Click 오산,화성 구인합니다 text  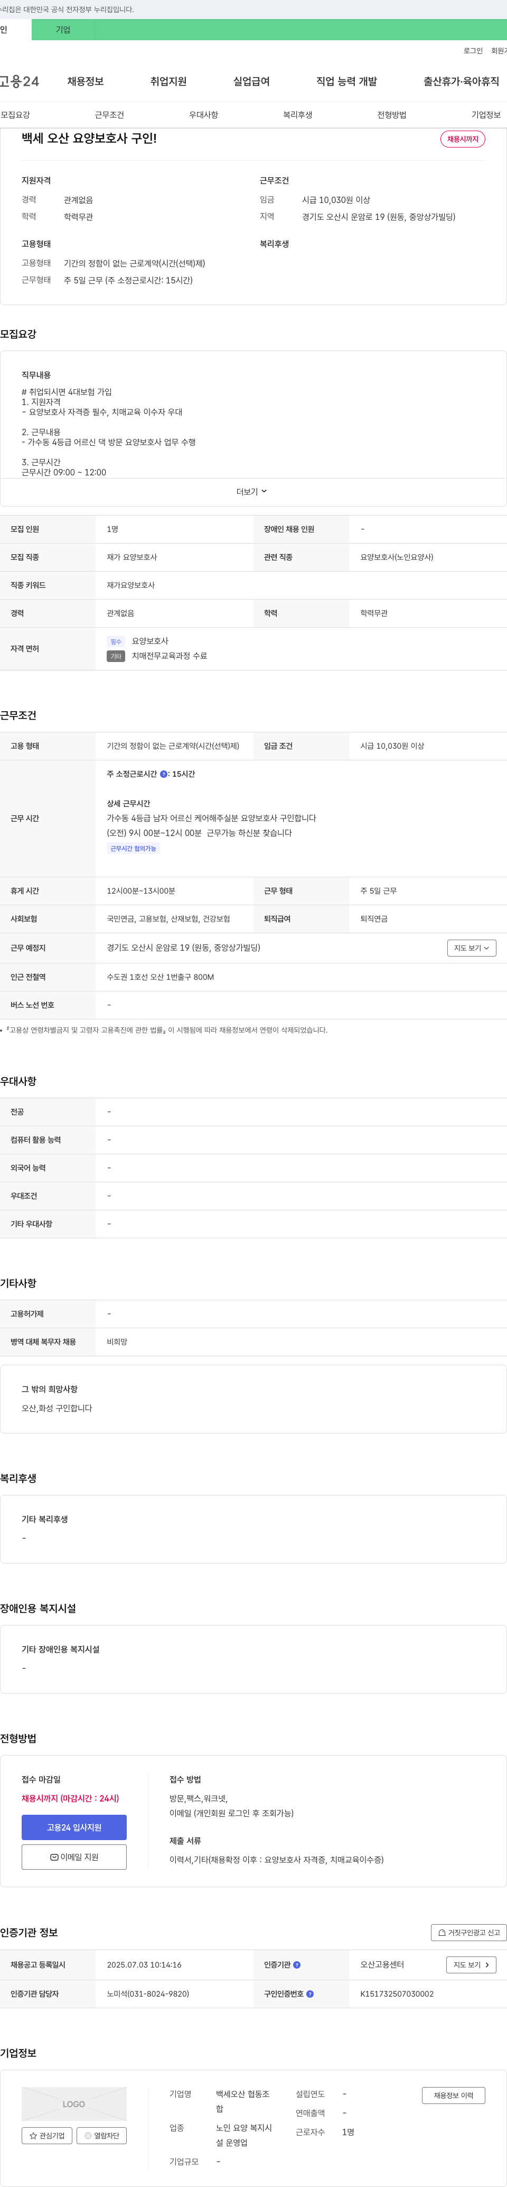pyautogui.click(x=57, y=1408)
